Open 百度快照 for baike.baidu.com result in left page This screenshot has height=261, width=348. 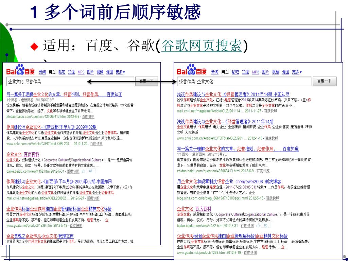coord(73,171)
